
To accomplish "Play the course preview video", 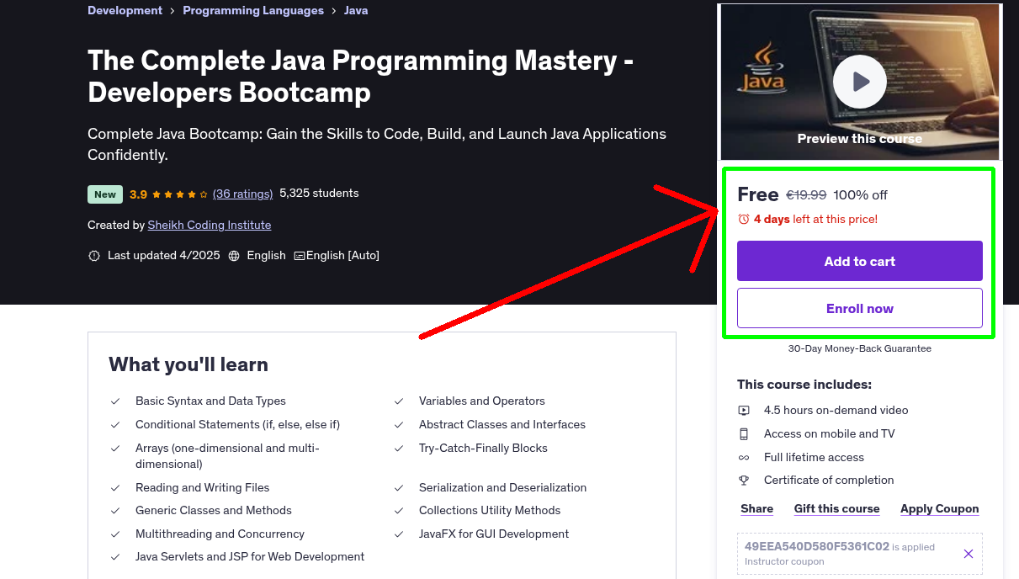I will click(x=859, y=82).
